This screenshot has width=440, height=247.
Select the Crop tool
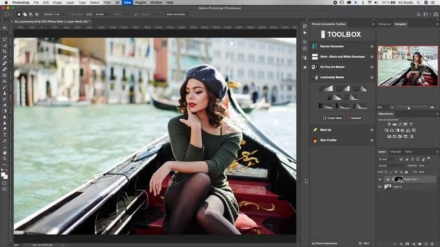[5, 51]
